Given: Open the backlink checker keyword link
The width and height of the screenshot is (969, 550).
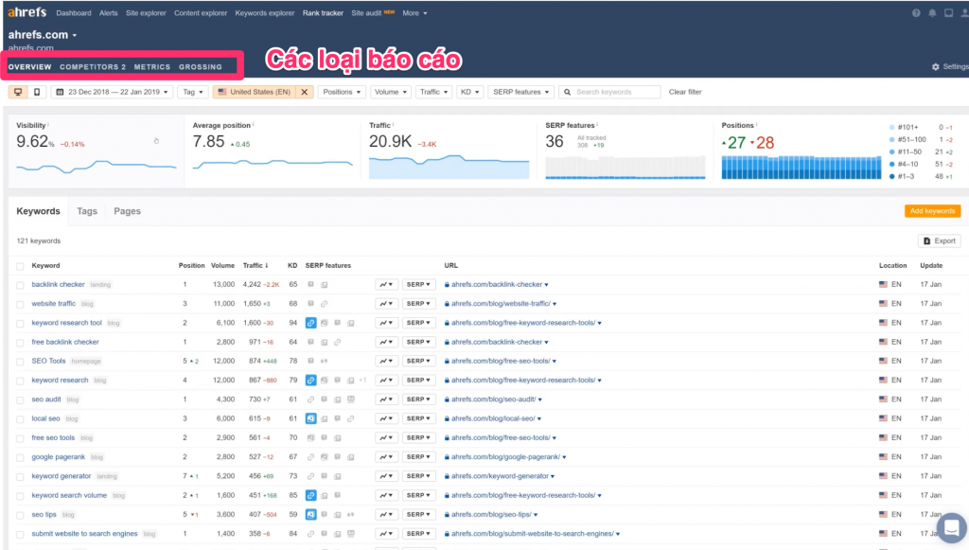Looking at the screenshot, I should click(x=58, y=284).
